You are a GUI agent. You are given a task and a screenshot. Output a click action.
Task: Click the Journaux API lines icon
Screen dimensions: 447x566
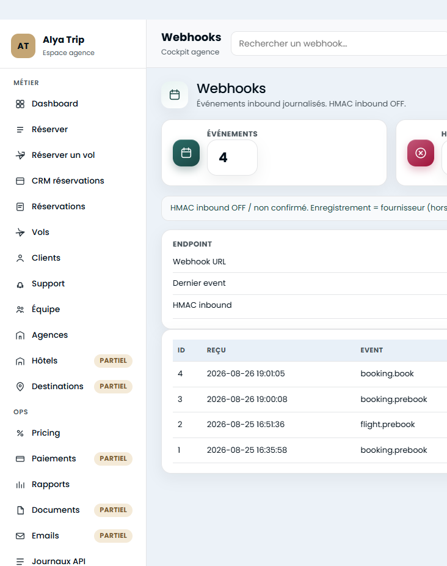(20, 561)
